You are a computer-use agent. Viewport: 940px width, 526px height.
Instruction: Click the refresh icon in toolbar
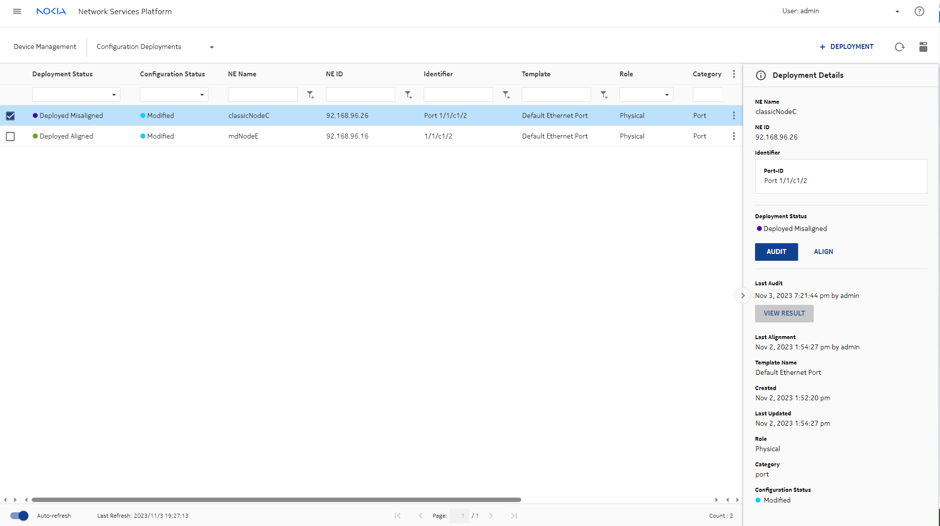point(899,47)
